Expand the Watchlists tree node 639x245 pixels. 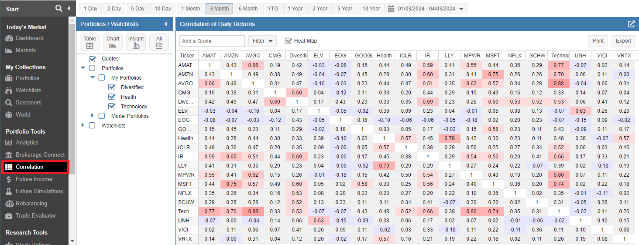[x=82, y=125]
